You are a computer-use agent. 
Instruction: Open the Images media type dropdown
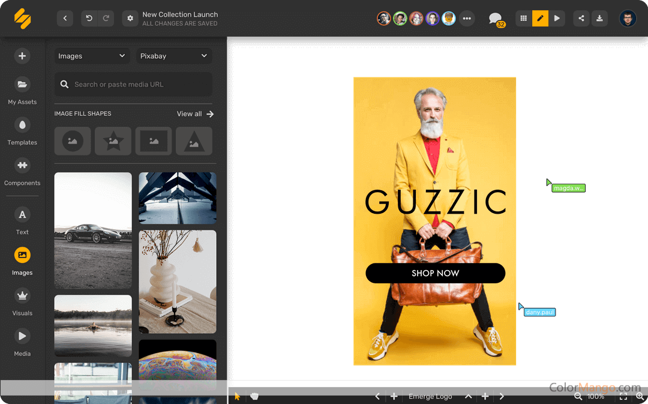92,56
